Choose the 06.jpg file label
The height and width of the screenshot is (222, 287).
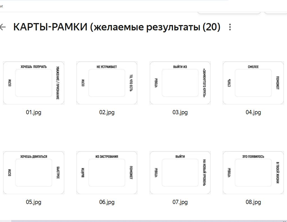(x=107, y=202)
